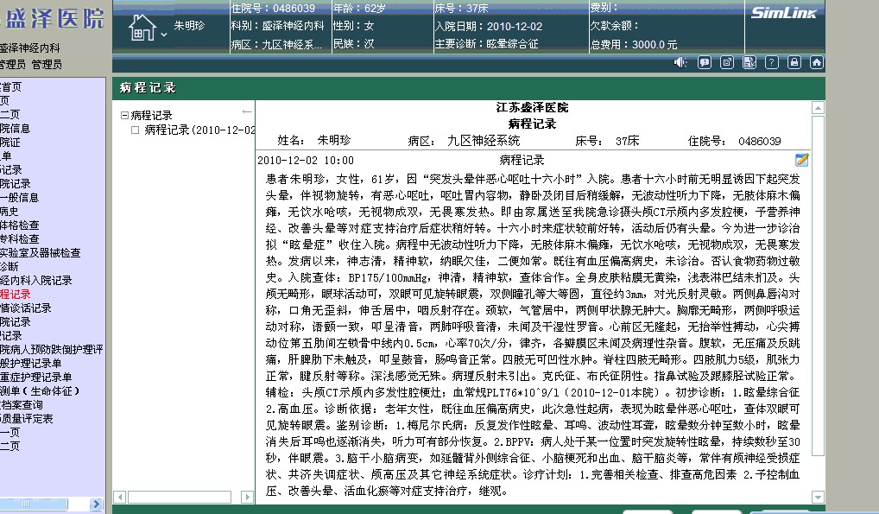Click the speaker sound icon in toolbar
This screenshot has width=879, height=514.
tap(680, 62)
